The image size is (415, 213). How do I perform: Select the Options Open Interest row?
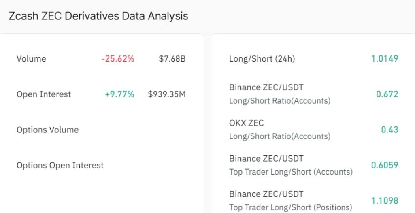click(x=60, y=166)
